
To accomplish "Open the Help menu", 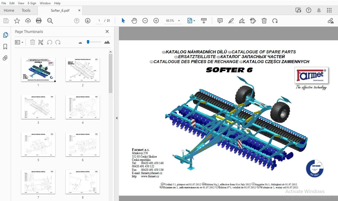I will tap(57, 3).
